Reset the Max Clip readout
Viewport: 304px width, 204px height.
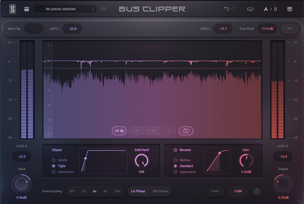34,29
